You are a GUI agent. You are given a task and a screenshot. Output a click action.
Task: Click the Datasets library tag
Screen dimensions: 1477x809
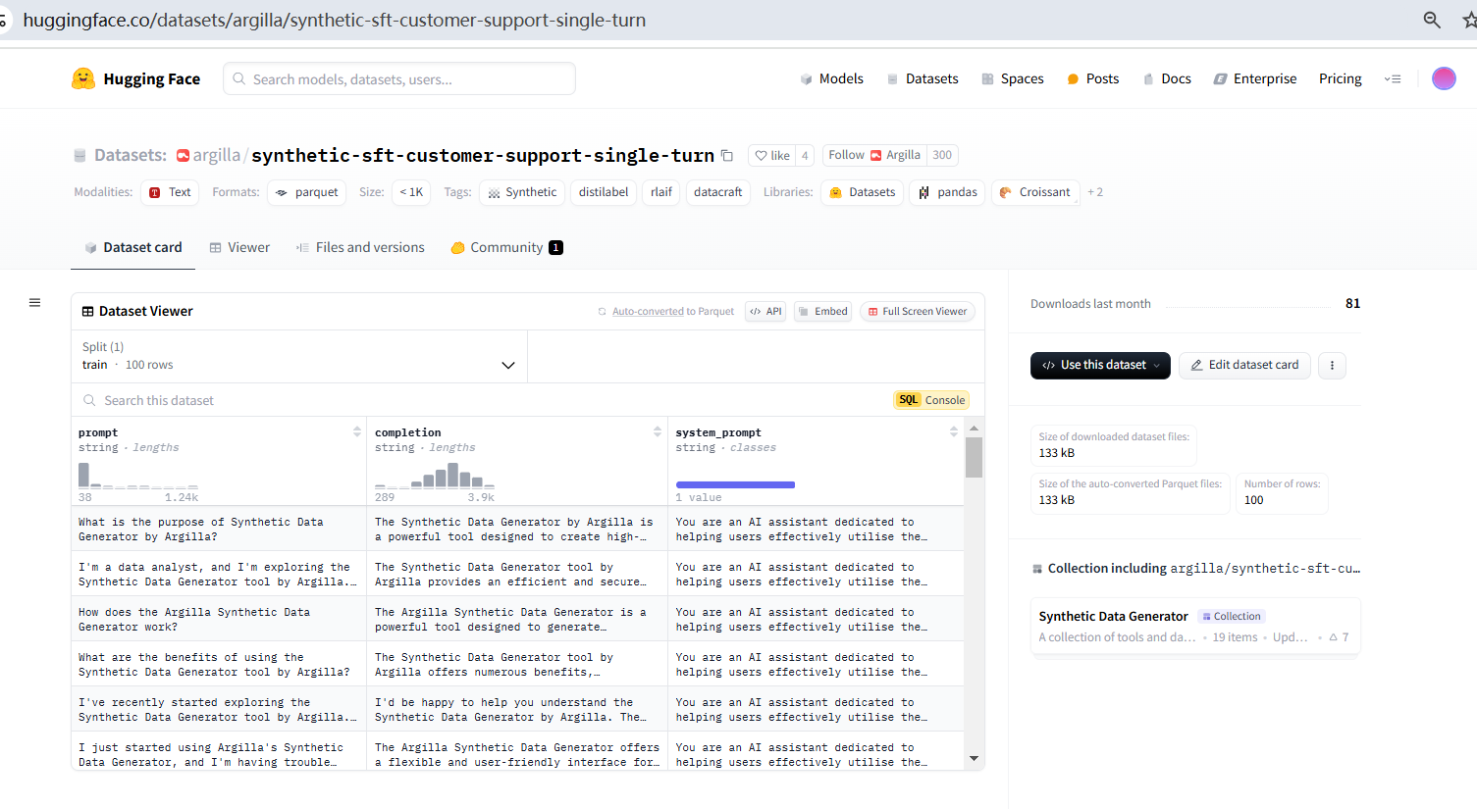[x=863, y=192]
